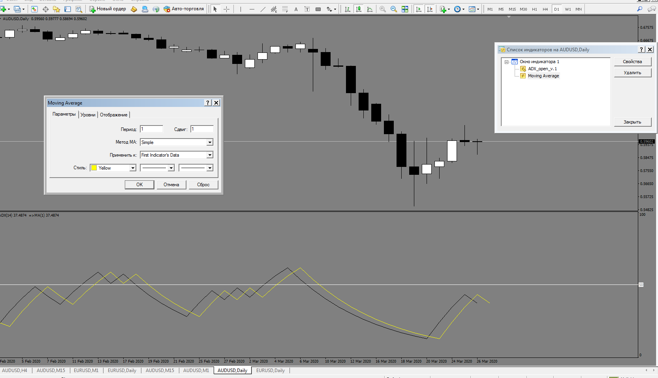Switch to the 'Отображение' tab
Screen dimensions: 658x378
click(x=114, y=115)
